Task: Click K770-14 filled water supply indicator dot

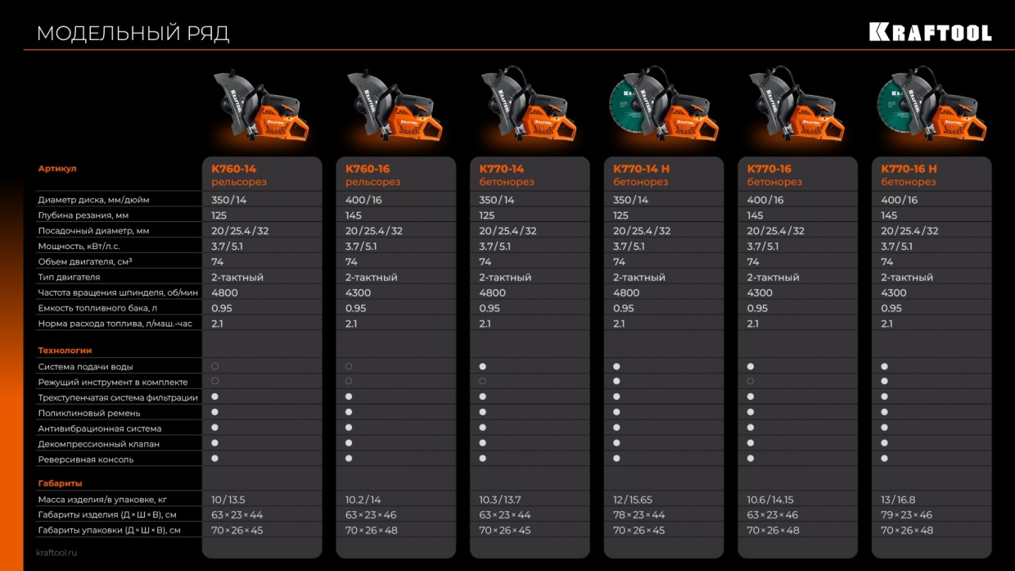Action: (x=483, y=366)
